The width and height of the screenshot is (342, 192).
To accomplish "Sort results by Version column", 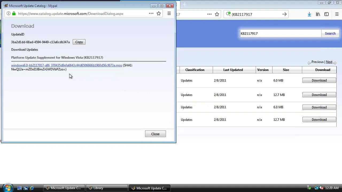I will click(x=263, y=70).
